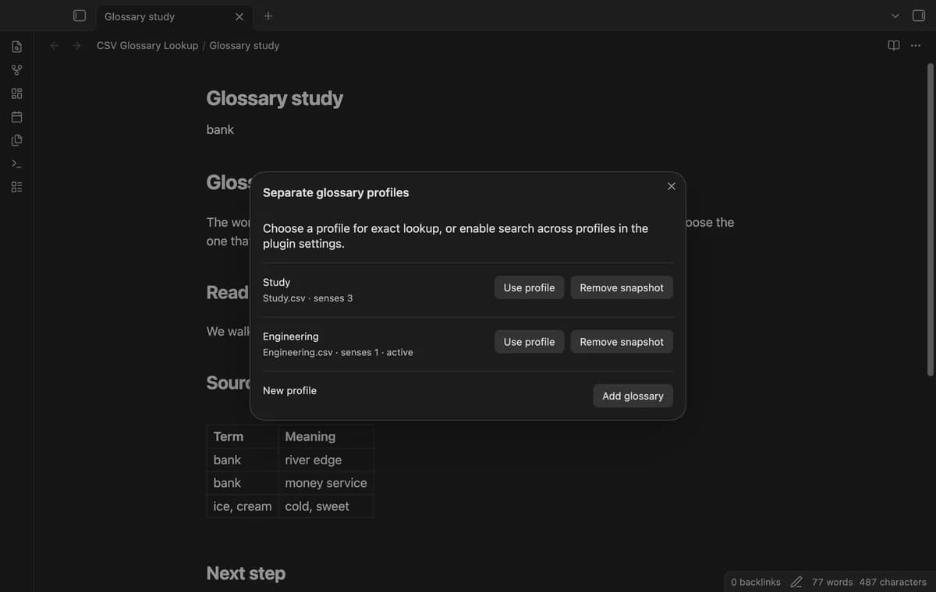Open the more options three-dot menu
The image size is (936, 592).
[x=916, y=45]
